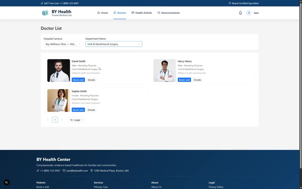This screenshot has width=302, height=189.
Task: Open the Doctors tab
Action: (120, 13)
